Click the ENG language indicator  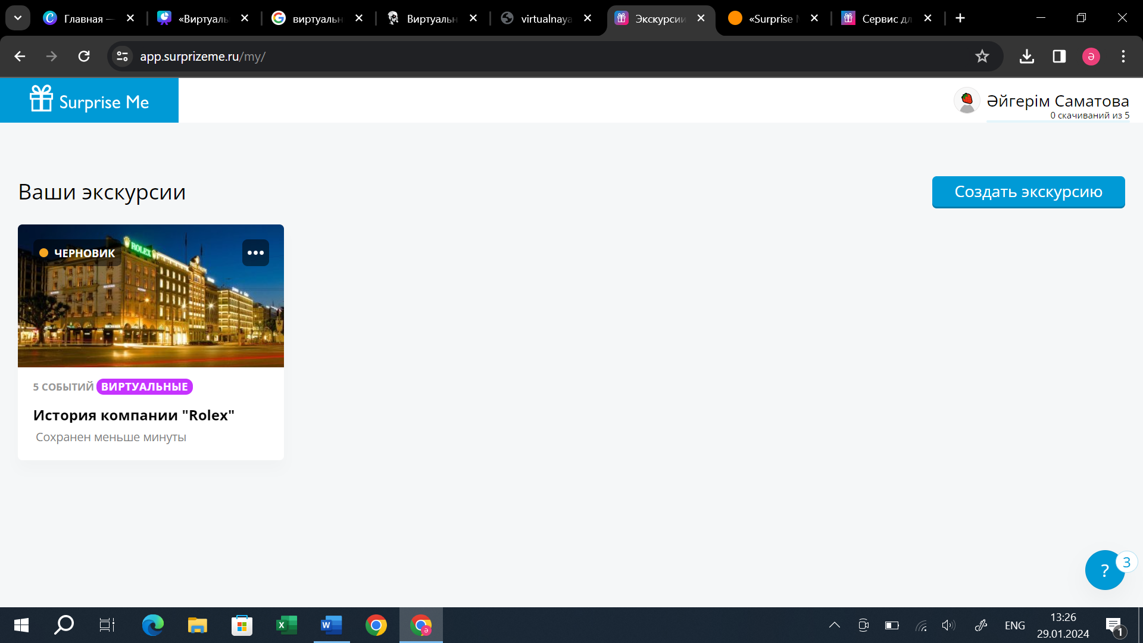point(1014,625)
